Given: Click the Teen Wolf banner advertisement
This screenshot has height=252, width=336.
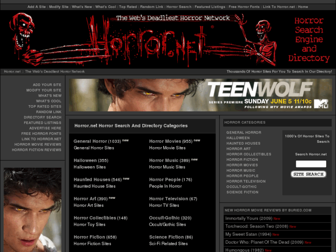Looking at the screenshot, I should click(x=201, y=95).
